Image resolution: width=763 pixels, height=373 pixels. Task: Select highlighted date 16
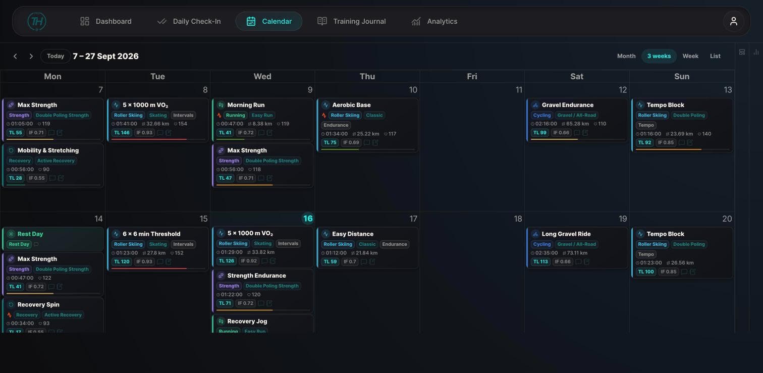[308, 219]
